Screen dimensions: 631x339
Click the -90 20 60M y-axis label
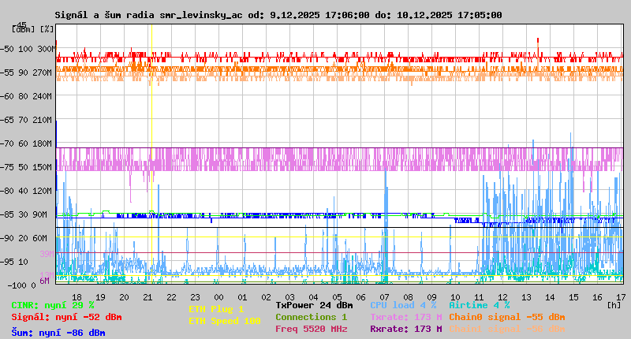[24, 238]
